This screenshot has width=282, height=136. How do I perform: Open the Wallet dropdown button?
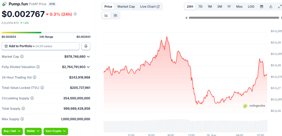[x=33, y=131]
